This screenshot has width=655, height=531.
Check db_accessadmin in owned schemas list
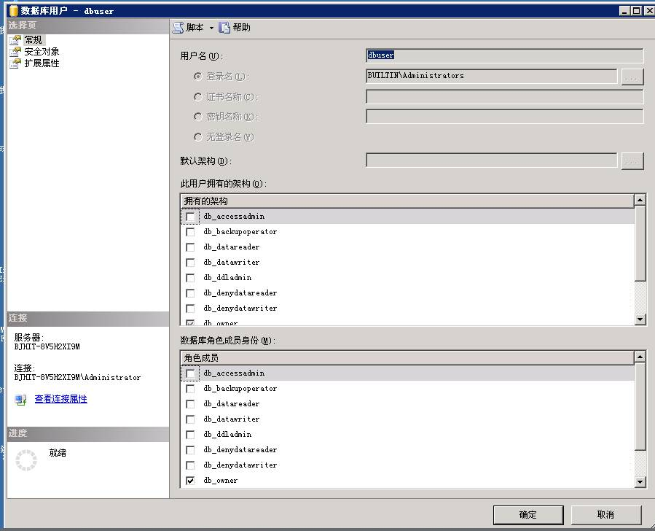point(190,217)
